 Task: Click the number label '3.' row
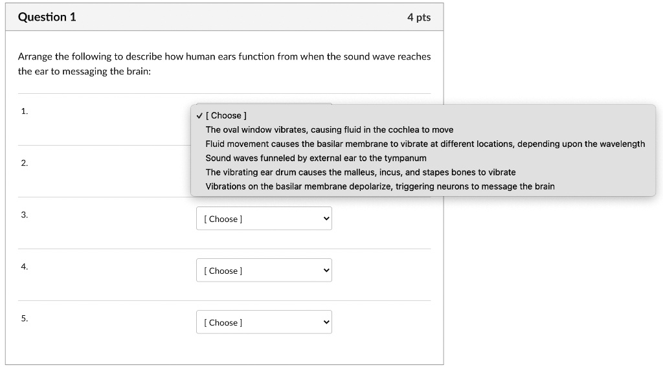tap(24, 215)
